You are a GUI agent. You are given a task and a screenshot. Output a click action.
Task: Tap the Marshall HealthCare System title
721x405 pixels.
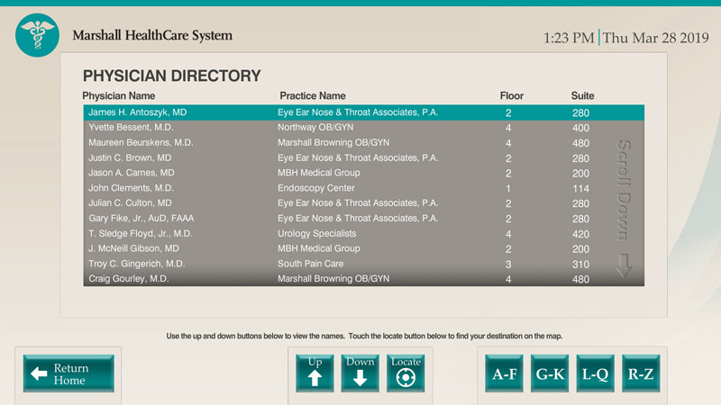coord(152,35)
